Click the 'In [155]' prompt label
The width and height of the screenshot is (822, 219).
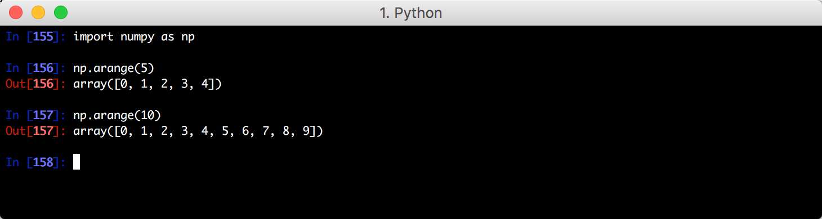[x=36, y=37]
